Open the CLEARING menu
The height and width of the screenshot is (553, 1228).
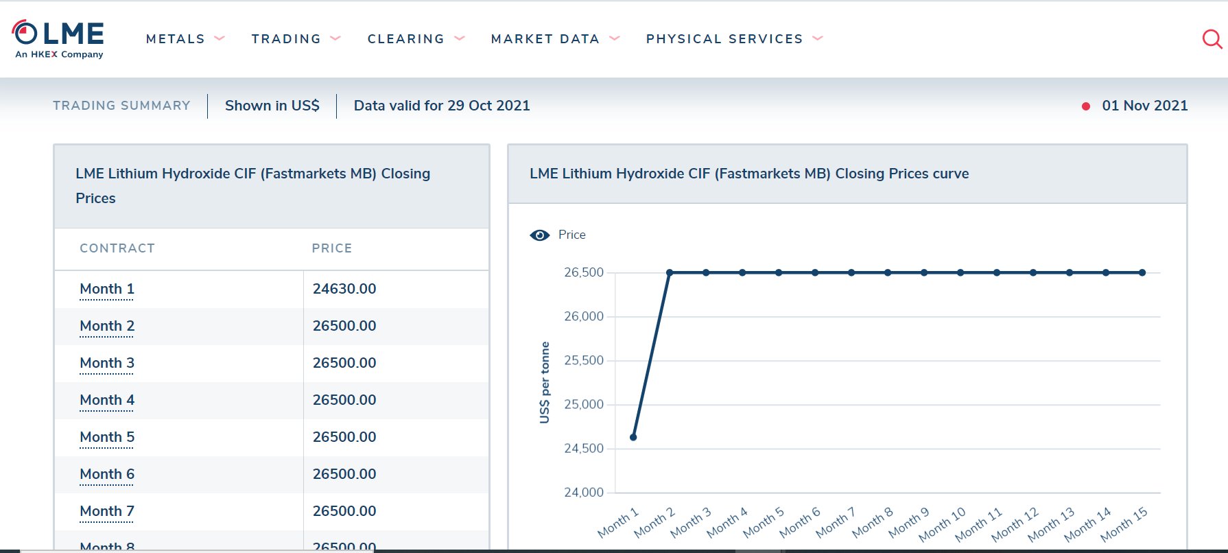[406, 39]
